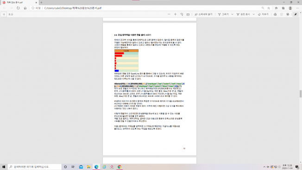The width and height of the screenshot is (302, 170).
Task: Open the Collections icon
Action: [x=283, y=8]
